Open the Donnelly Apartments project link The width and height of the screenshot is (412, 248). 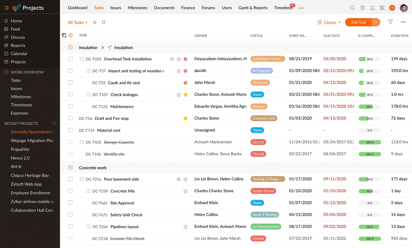[x=32, y=132]
